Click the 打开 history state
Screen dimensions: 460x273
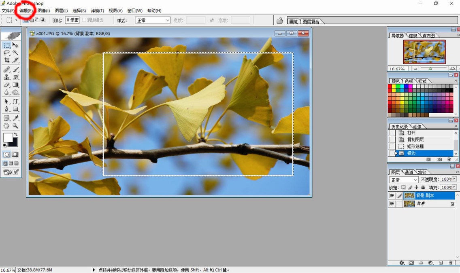(411, 133)
